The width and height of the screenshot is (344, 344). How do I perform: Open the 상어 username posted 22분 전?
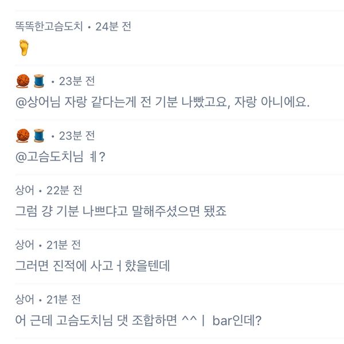25,190
